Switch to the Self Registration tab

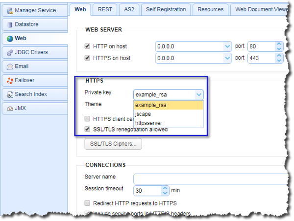(166, 9)
